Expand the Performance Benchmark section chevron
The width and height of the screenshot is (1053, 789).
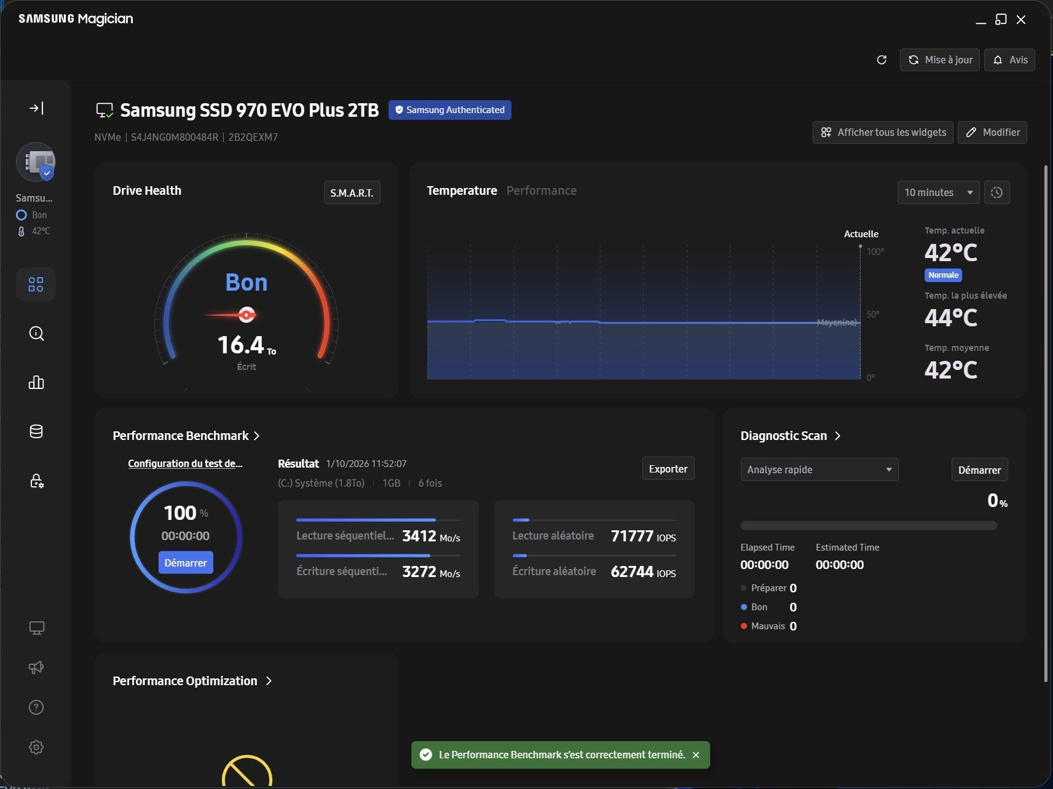257,436
